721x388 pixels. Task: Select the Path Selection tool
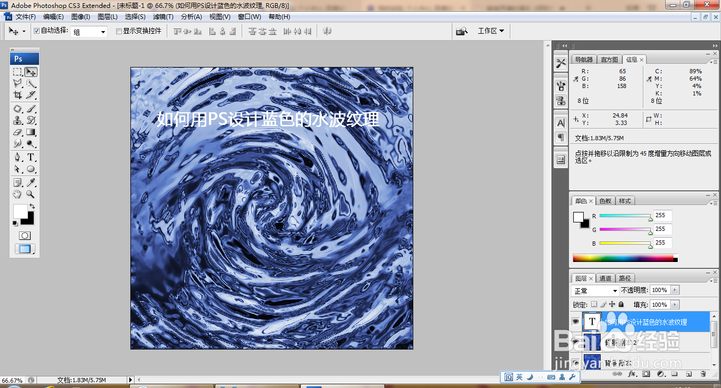[17, 169]
